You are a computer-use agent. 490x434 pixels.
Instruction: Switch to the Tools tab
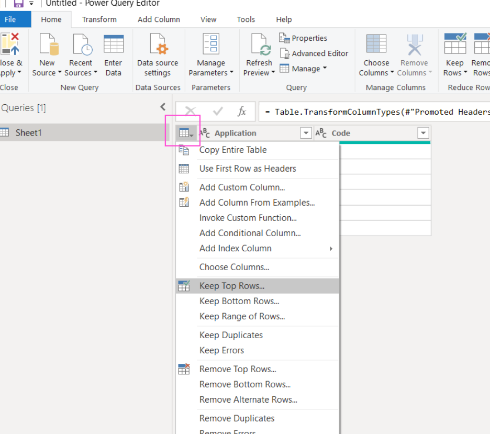(246, 19)
